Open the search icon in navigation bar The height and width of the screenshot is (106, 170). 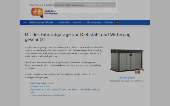coord(118,22)
